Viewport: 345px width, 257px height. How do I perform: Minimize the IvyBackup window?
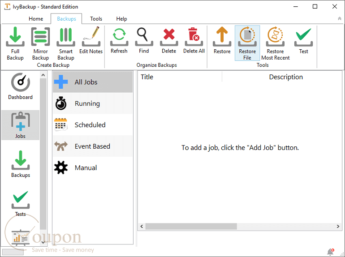coord(296,7)
